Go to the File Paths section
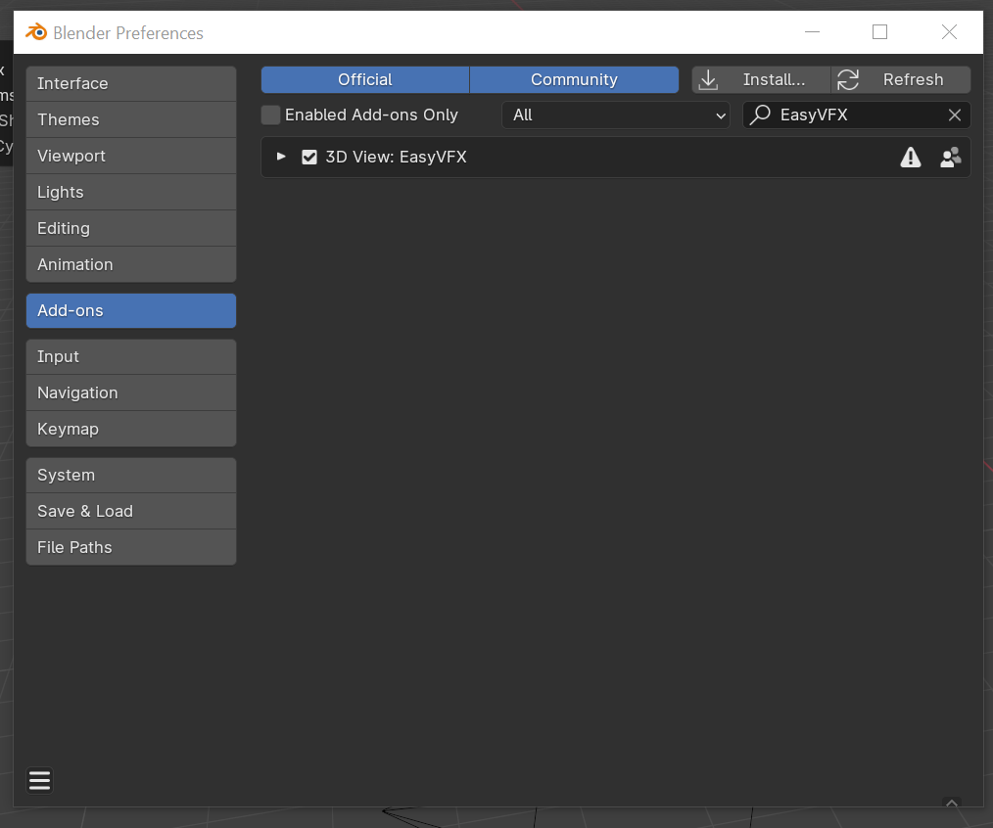The width and height of the screenshot is (993, 828). click(x=131, y=547)
